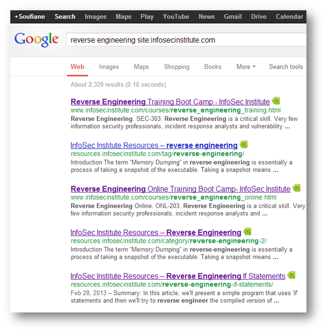This screenshot has height=333, width=327.
Task: Click green icon beside Online Training Boot Camp result
Action: [296, 188]
